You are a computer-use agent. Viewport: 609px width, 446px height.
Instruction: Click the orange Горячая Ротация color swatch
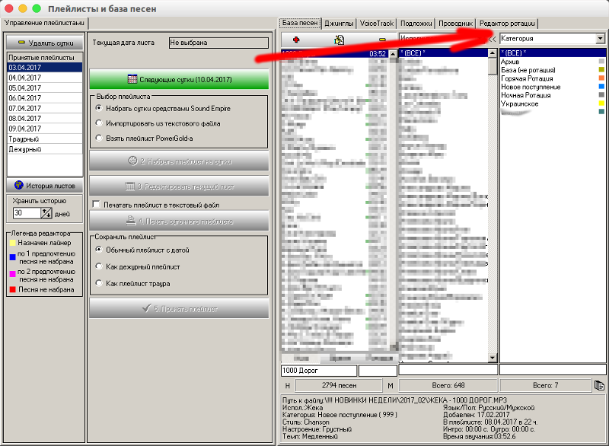[x=602, y=78]
